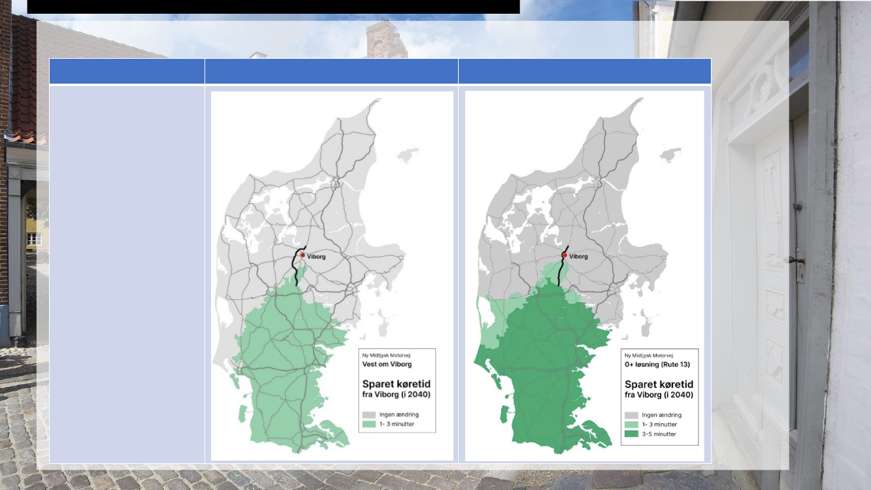Select the left 'Vest om Viborg' map image

332,196
